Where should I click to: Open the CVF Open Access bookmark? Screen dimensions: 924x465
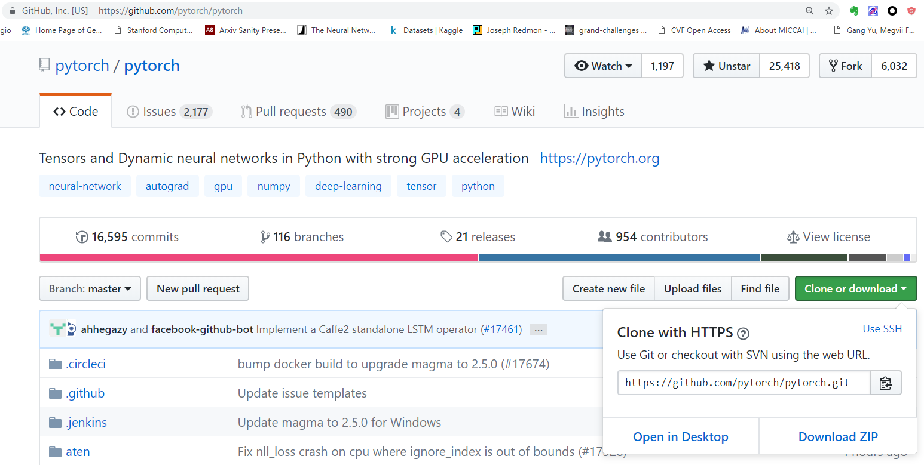click(x=694, y=30)
